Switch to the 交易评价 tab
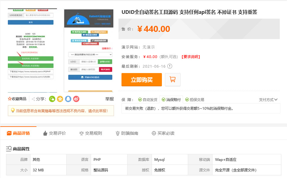The image size is (287, 178). tap(55, 133)
